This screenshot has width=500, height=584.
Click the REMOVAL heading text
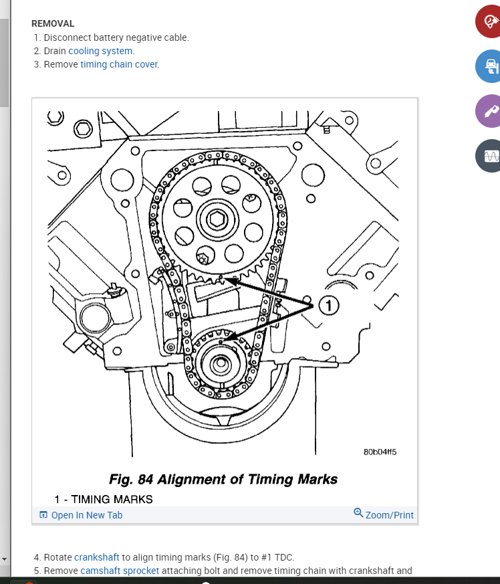(x=53, y=23)
